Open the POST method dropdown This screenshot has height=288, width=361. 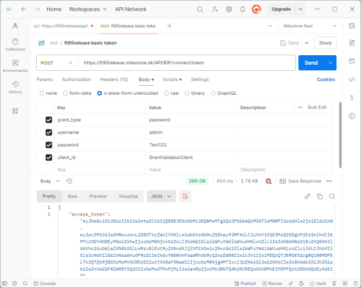57,63
